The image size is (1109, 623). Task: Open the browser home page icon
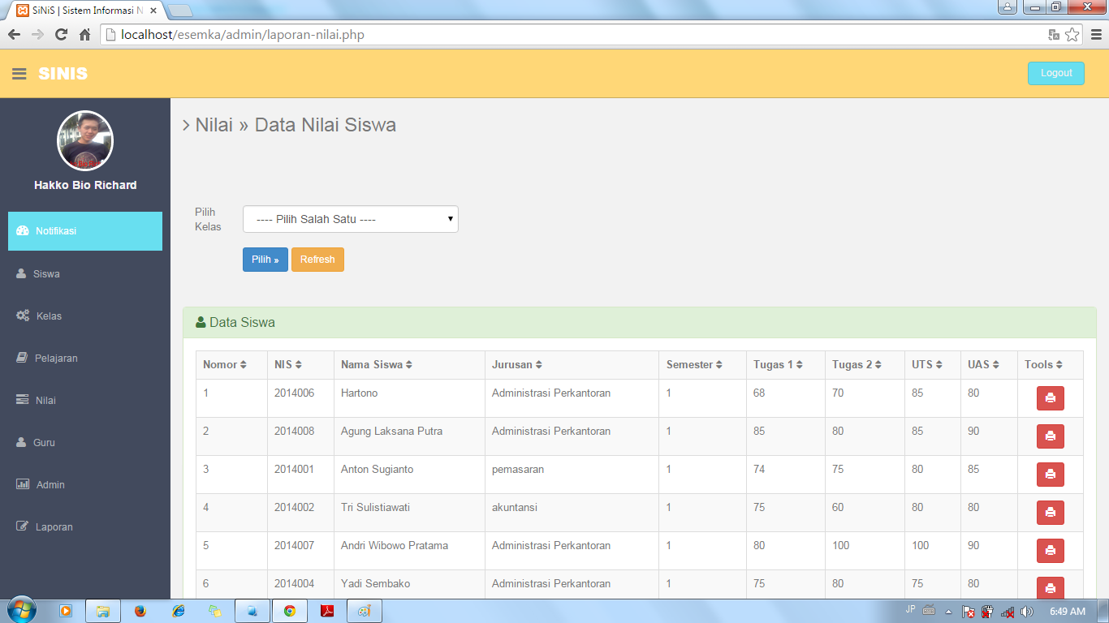pyautogui.click(x=84, y=35)
